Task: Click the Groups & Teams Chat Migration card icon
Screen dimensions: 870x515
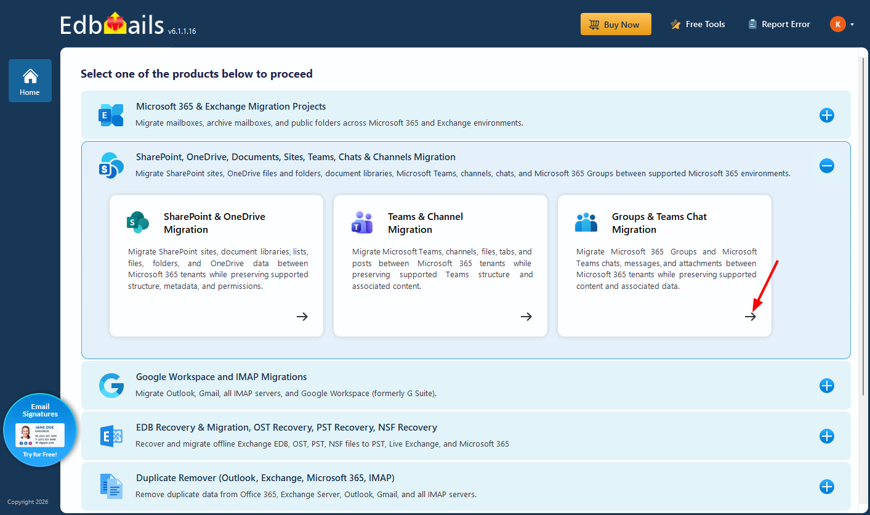Action: click(x=586, y=222)
